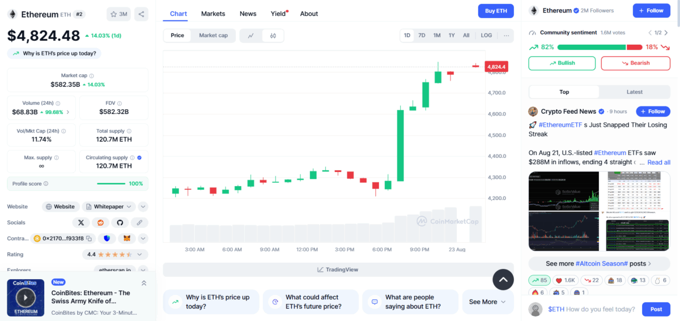This screenshot has width=680, height=321.
Task: Click the share icon next to 3M
Action: 141,14
